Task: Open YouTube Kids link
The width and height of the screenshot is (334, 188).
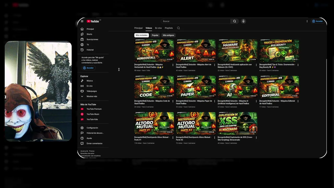Action: tap(93, 119)
